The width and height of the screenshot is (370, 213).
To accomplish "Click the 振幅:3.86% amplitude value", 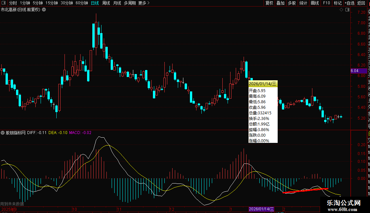I will pos(259,130).
